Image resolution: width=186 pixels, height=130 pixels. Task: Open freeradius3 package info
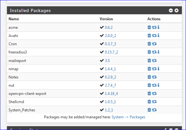tap(158, 52)
